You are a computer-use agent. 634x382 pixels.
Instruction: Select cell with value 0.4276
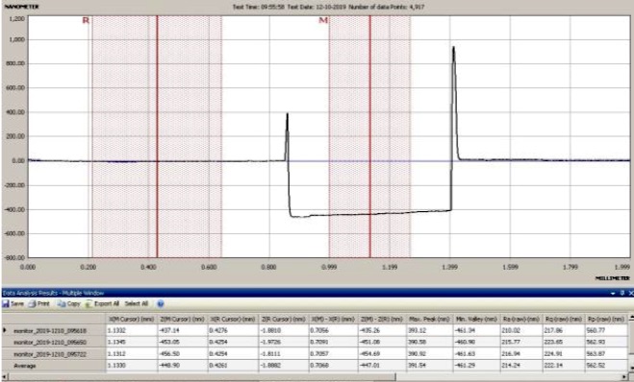(x=233, y=330)
